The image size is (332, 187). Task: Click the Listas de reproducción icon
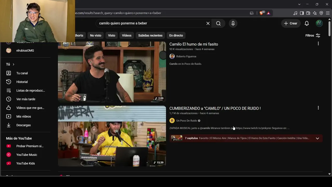coord(9,91)
